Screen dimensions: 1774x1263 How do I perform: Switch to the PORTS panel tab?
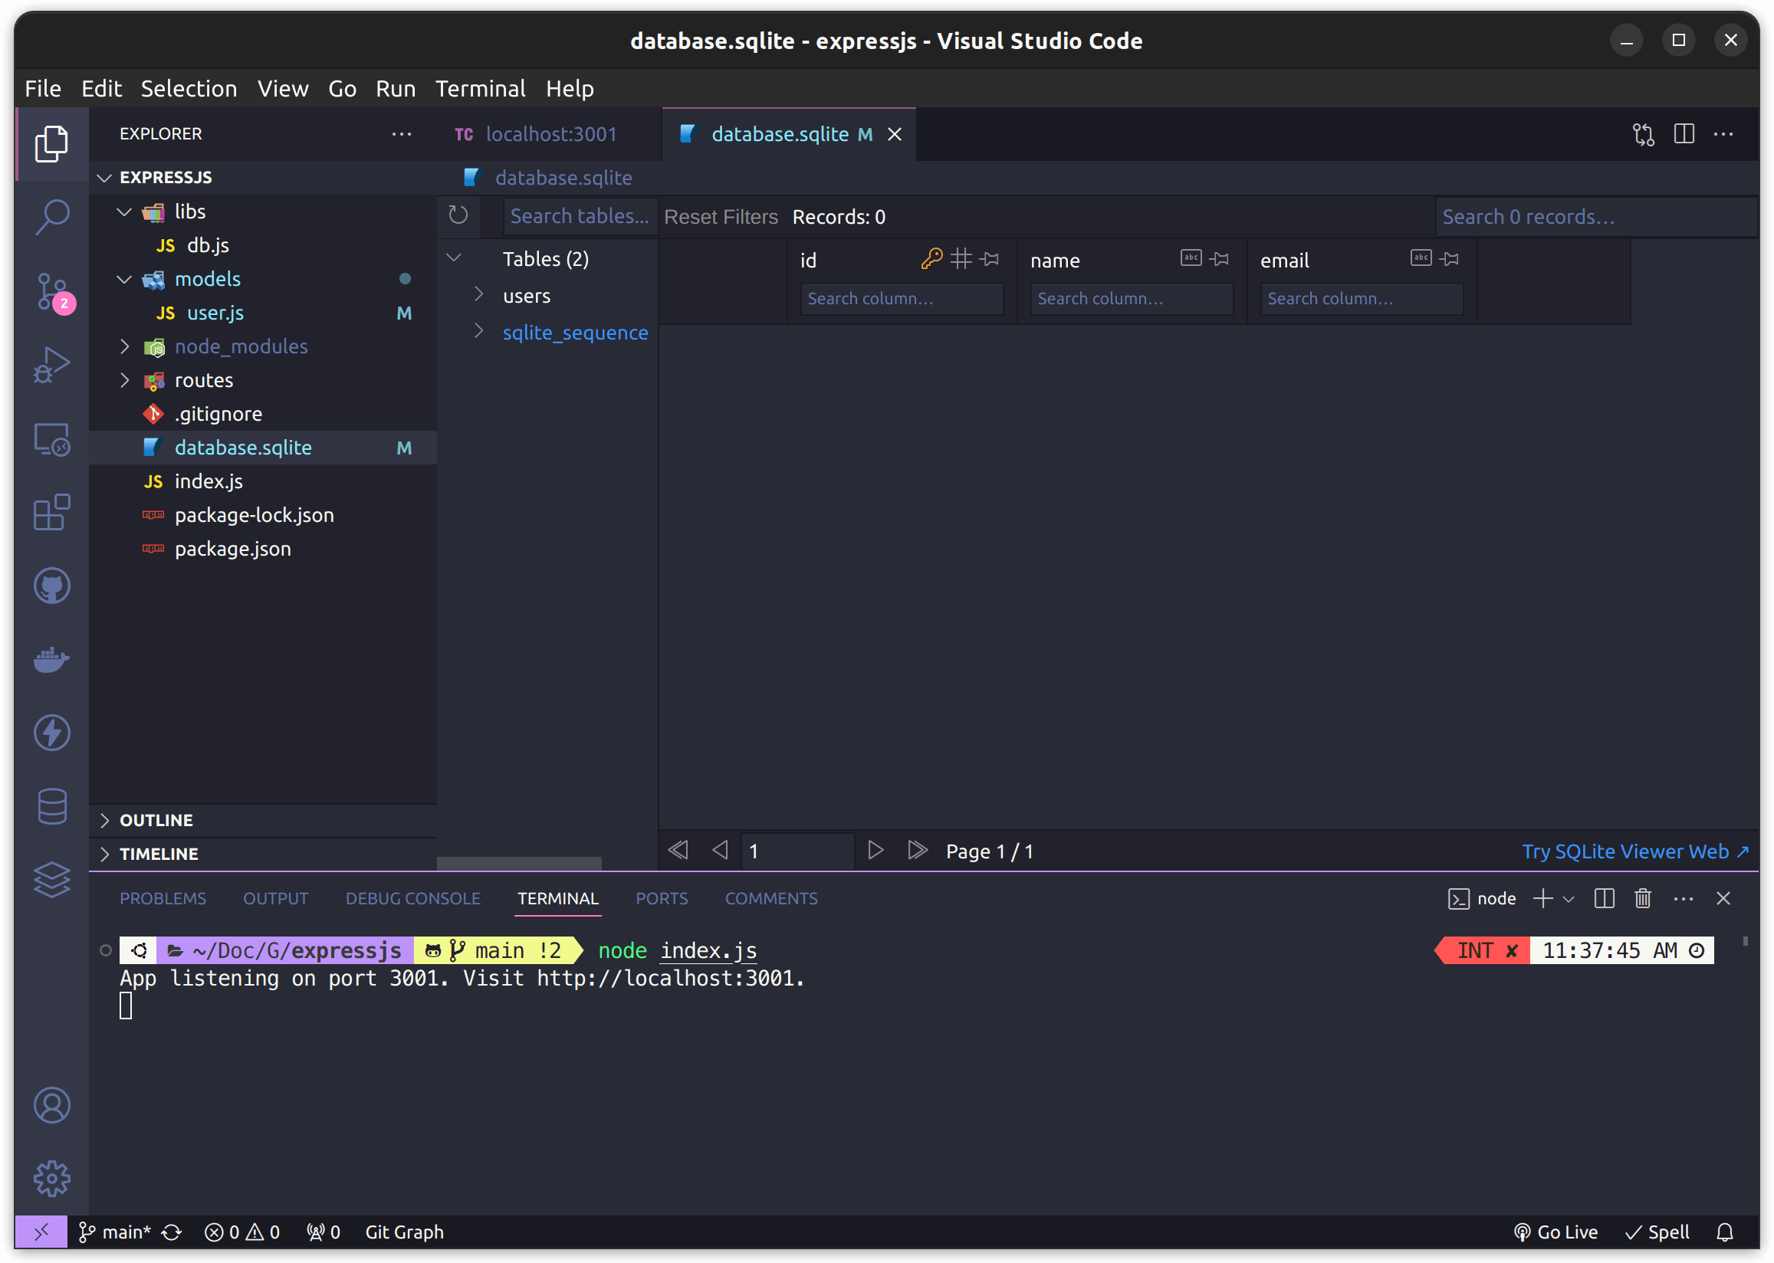(x=662, y=898)
